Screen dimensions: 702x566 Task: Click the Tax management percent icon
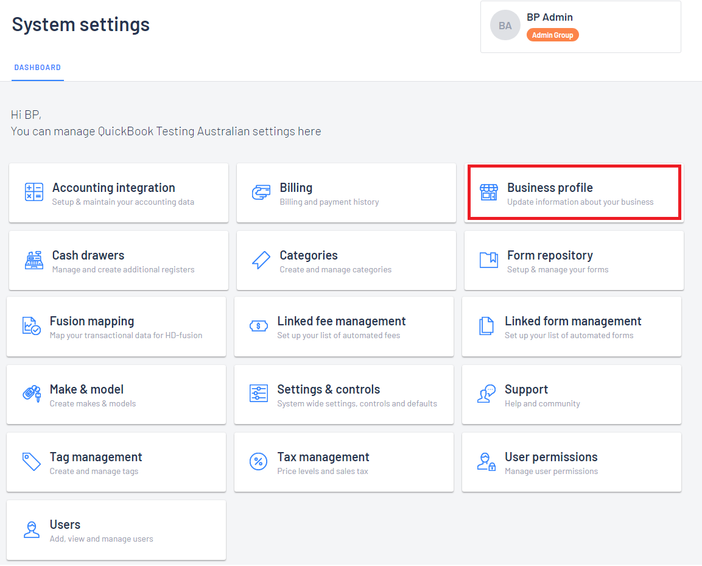tap(259, 461)
